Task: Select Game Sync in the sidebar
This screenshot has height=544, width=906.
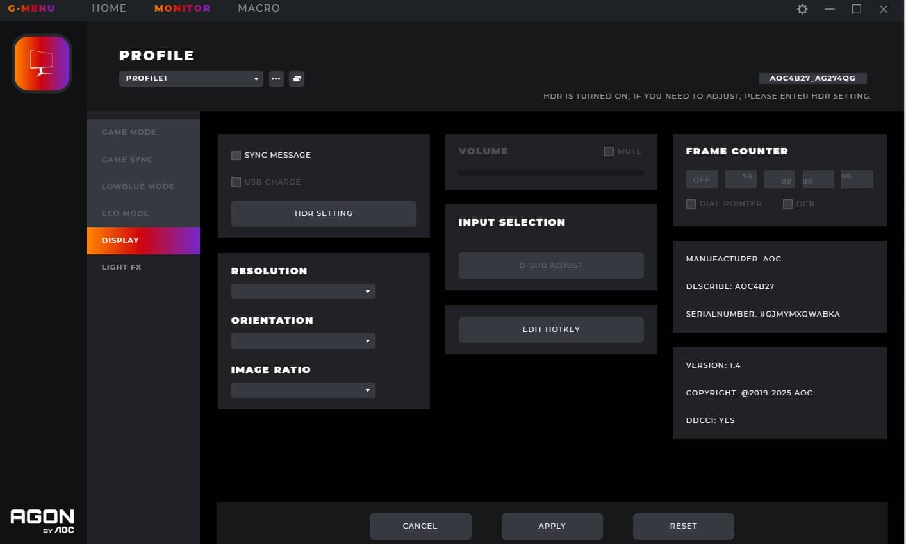Action: click(144, 160)
